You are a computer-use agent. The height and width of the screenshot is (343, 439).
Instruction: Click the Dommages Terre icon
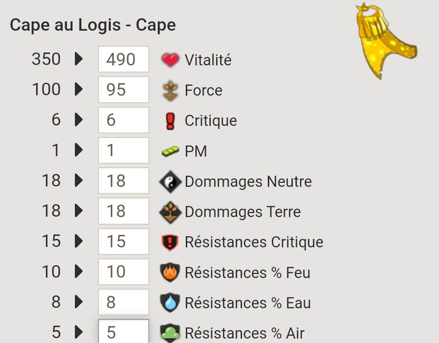click(x=170, y=212)
